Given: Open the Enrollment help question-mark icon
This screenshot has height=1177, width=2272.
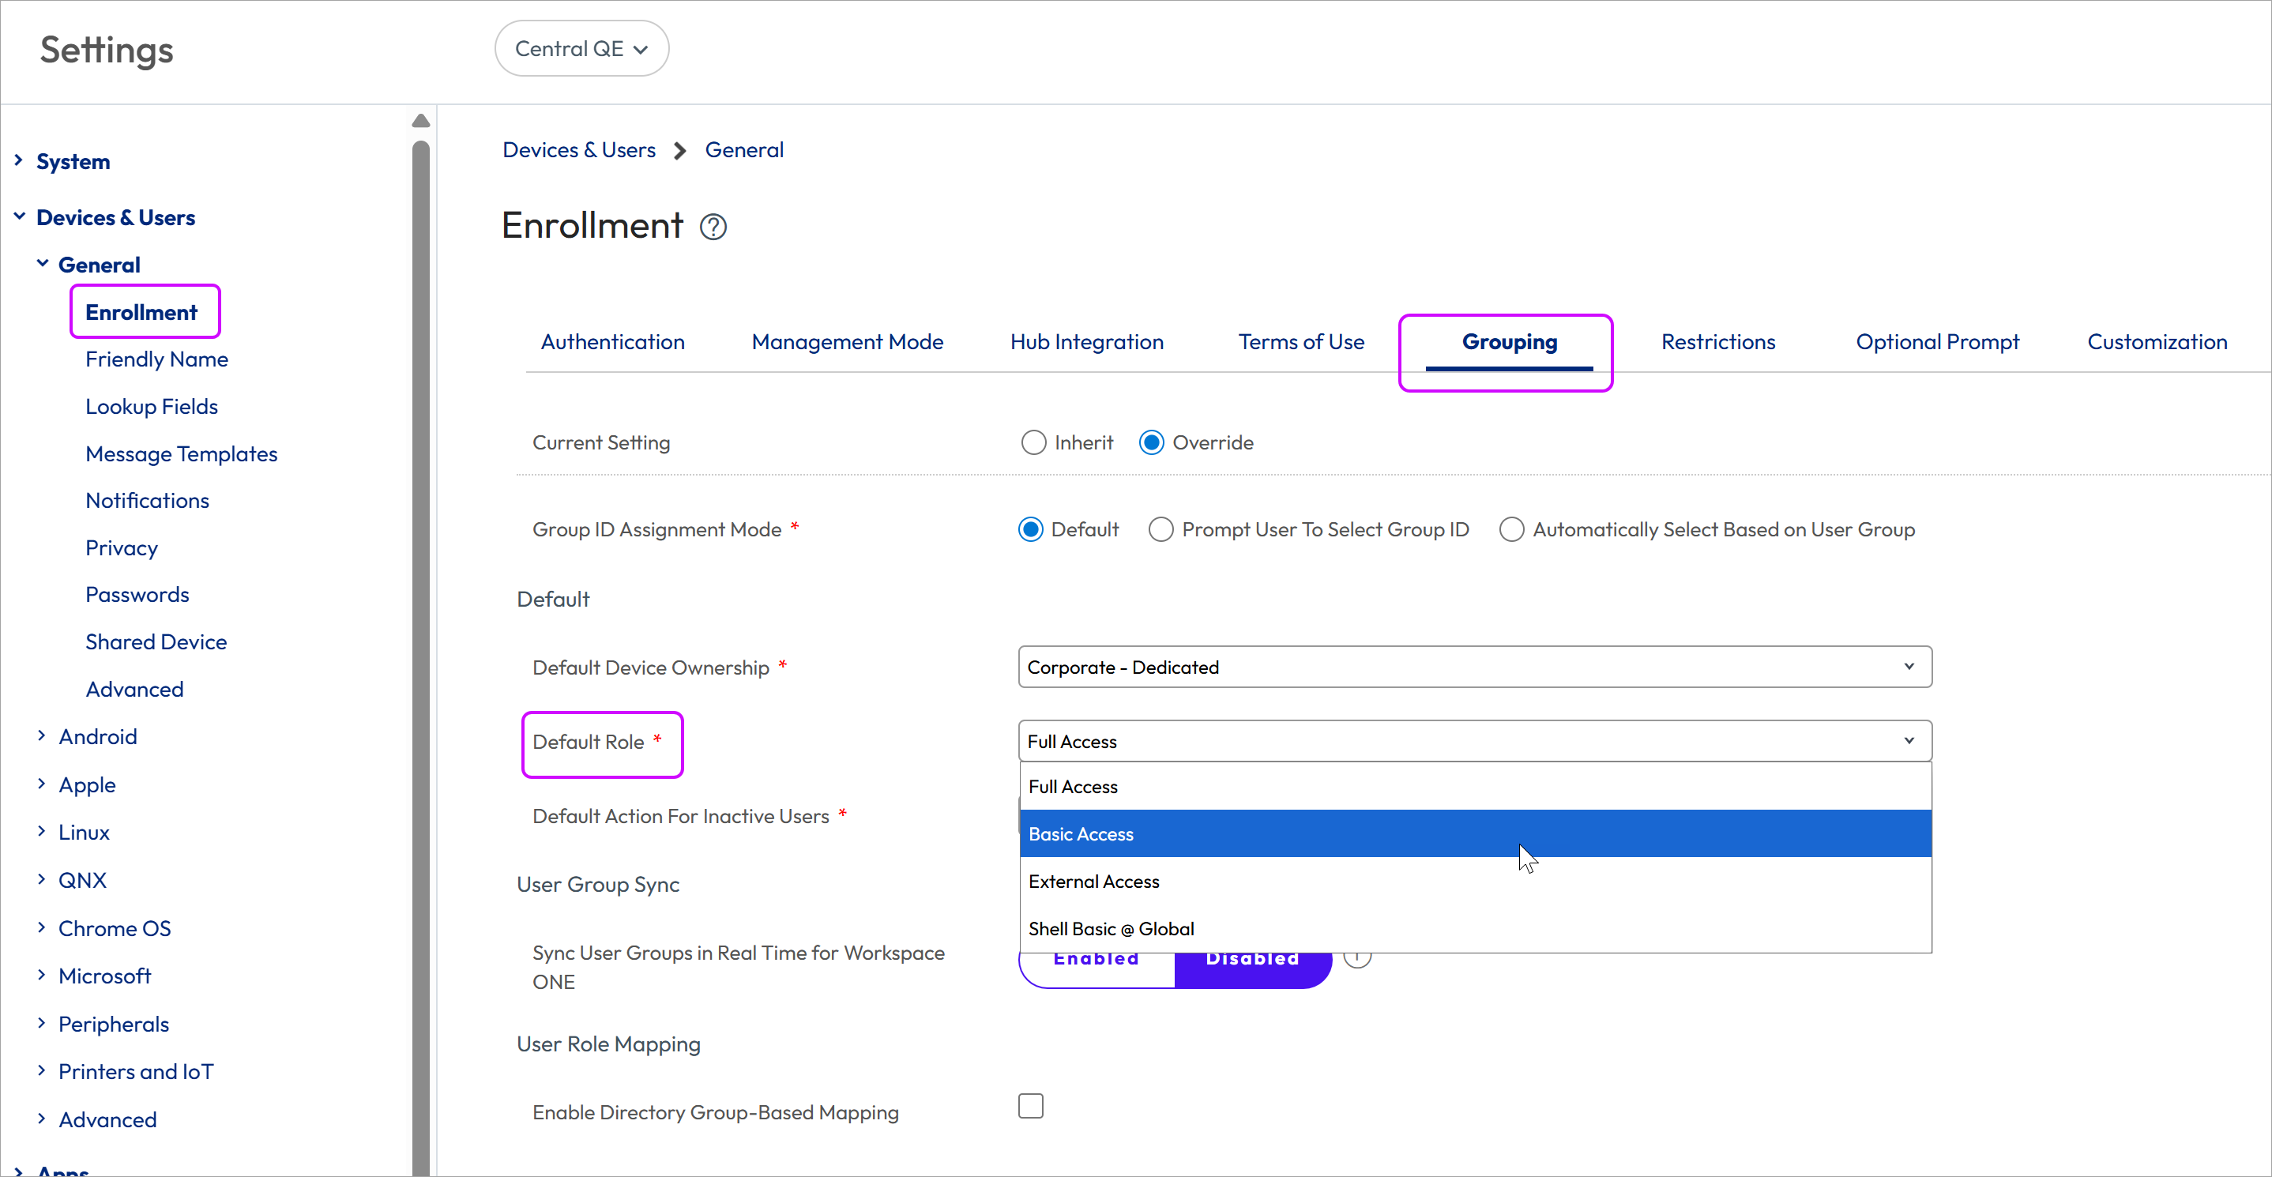Looking at the screenshot, I should click(x=713, y=228).
